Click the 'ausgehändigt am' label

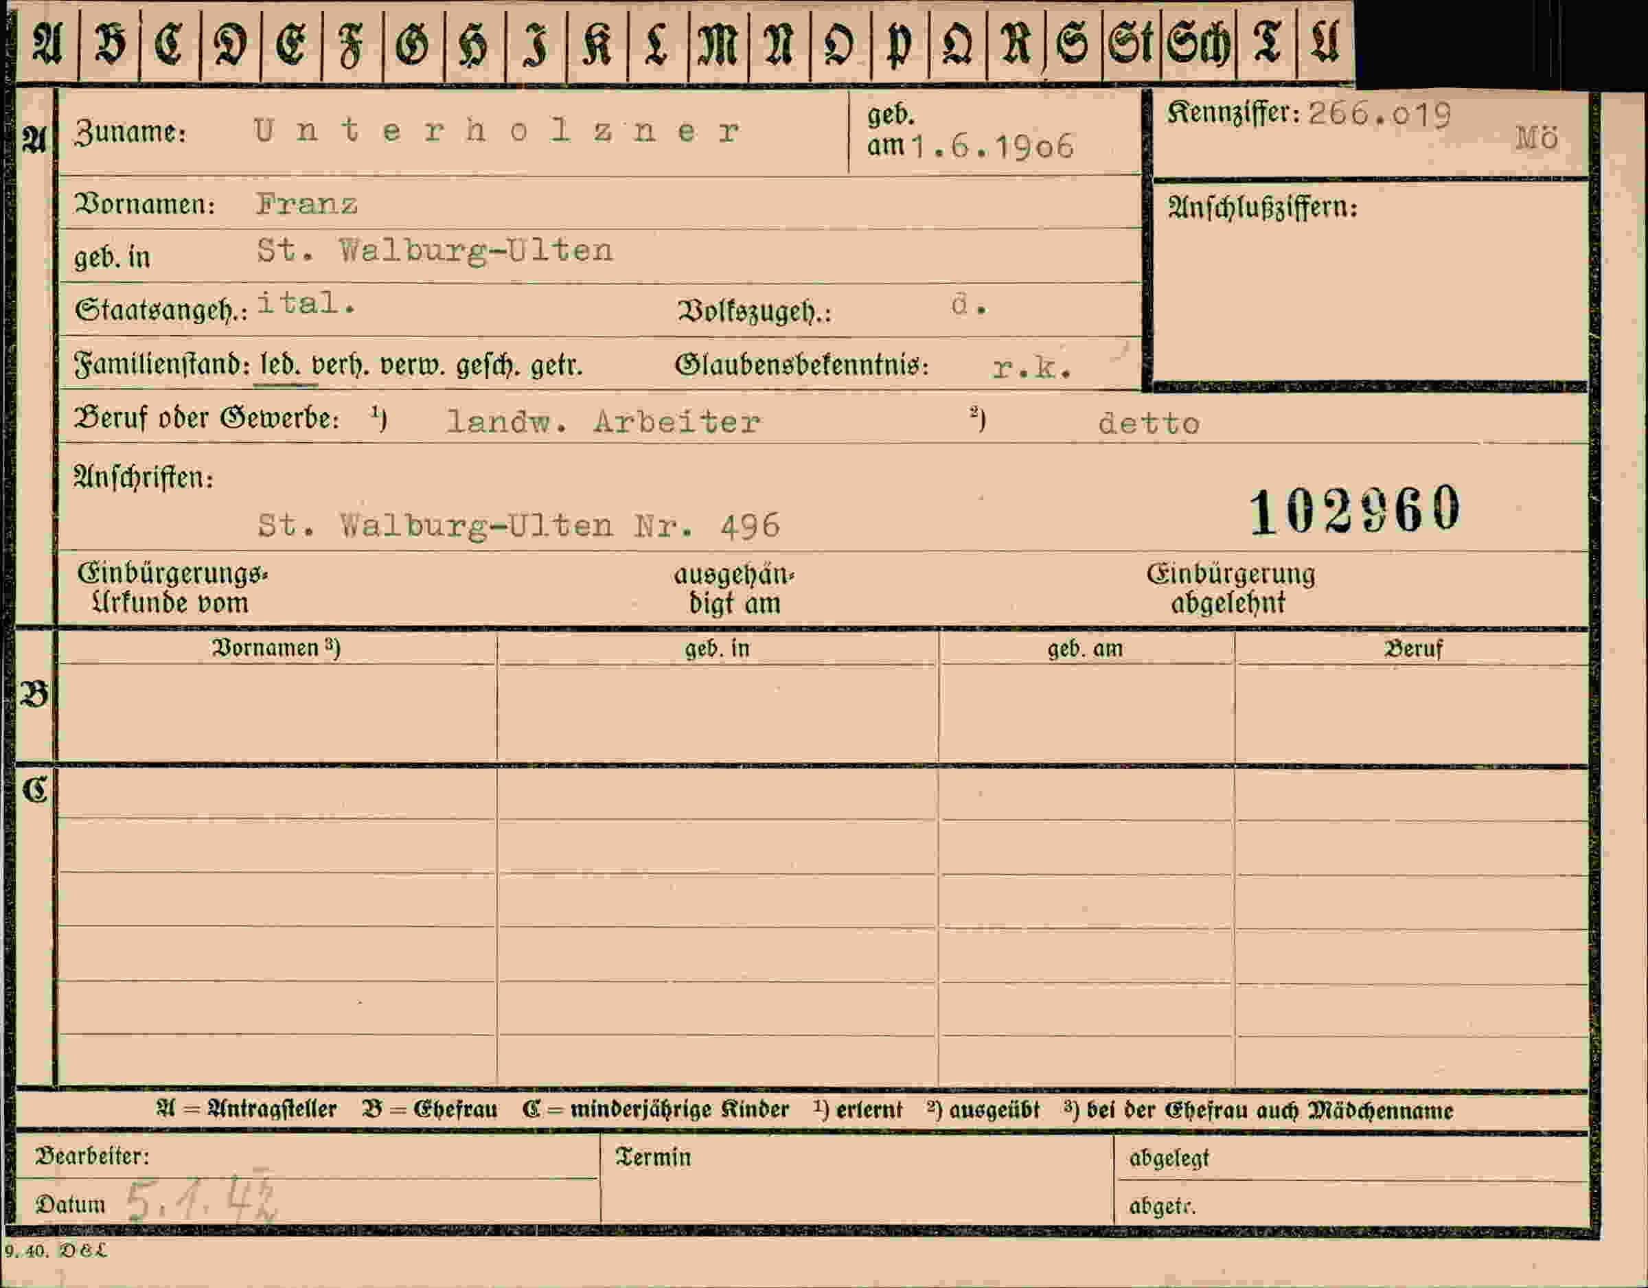734,589
